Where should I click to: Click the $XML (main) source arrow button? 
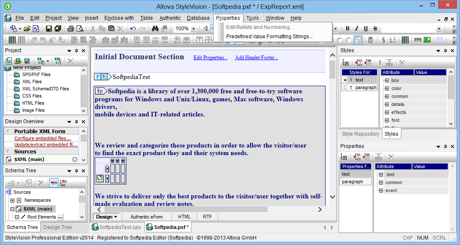click(x=75, y=159)
